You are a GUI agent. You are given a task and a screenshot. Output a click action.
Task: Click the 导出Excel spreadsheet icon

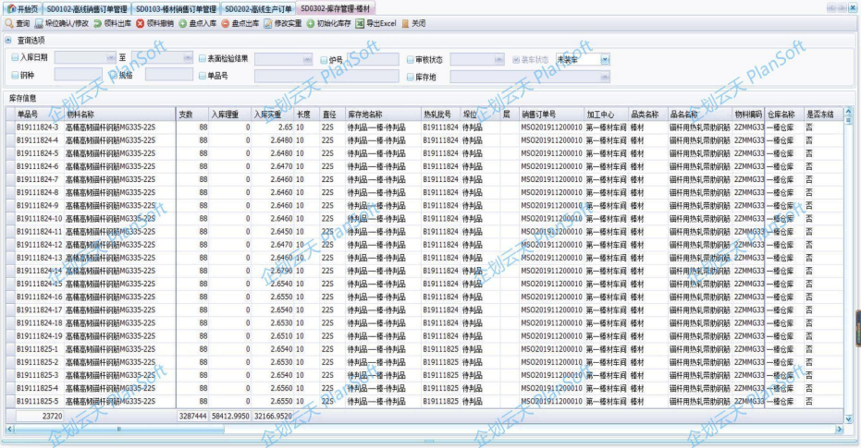[360, 24]
